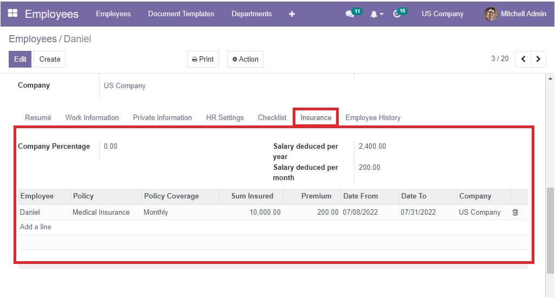
Task: Open the apps grid menu icon
Action: (12, 14)
